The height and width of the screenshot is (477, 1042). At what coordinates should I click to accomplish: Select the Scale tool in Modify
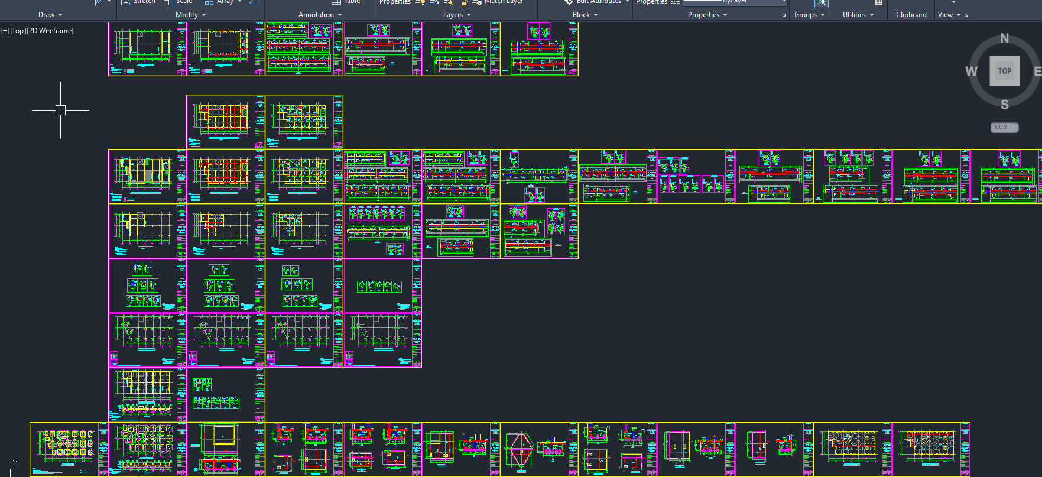(178, 2)
